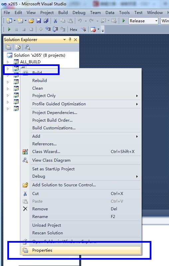Select Rebuild from the context menu
Image resolution: width=169 pixels, height=266 pixels.
point(40,80)
